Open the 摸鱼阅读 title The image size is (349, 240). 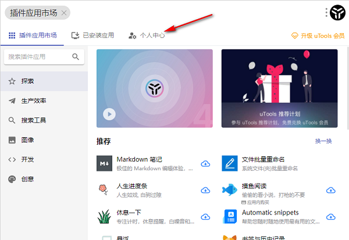pyautogui.click(x=254, y=186)
